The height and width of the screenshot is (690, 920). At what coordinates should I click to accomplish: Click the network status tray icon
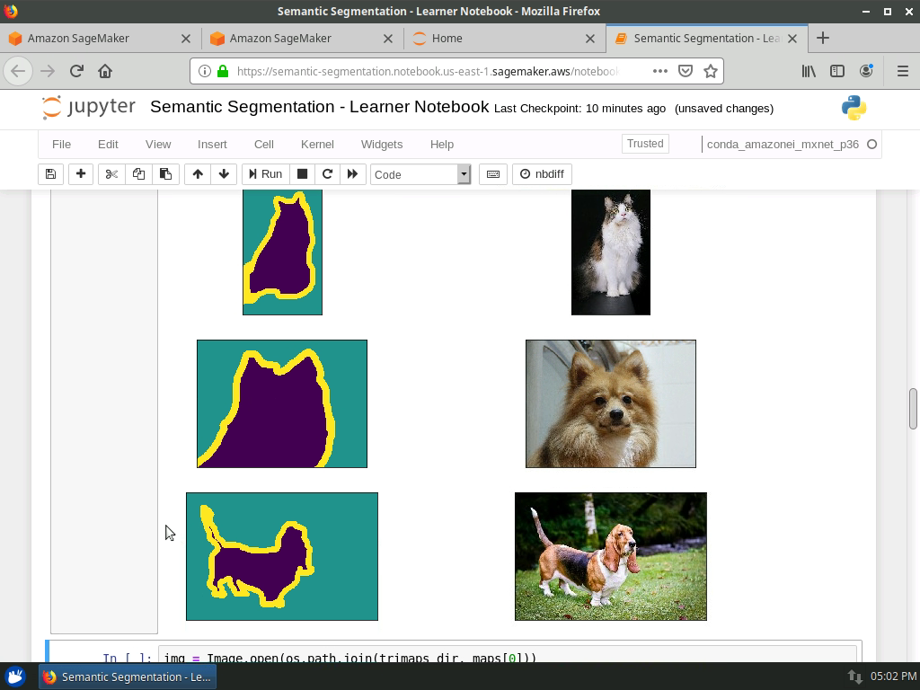coord(855,677)
